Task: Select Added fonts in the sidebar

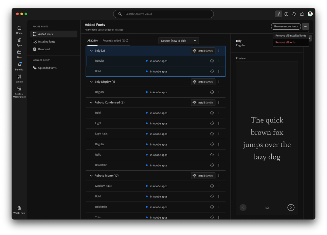Action: point(54,34)
